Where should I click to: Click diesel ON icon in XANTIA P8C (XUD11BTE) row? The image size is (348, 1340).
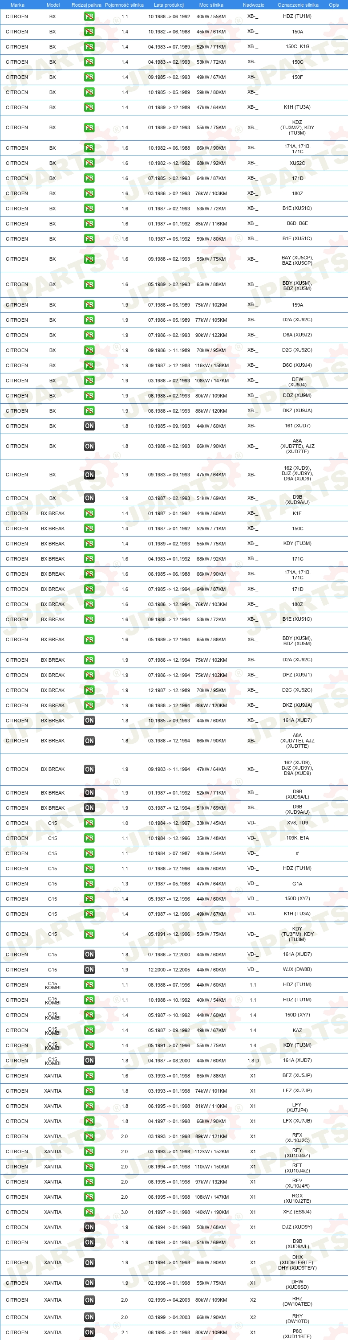[89, 1332]
